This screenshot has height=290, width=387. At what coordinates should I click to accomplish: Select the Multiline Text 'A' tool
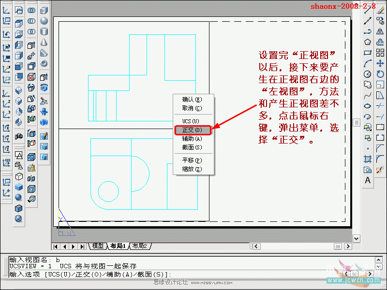tap(368, 180)
